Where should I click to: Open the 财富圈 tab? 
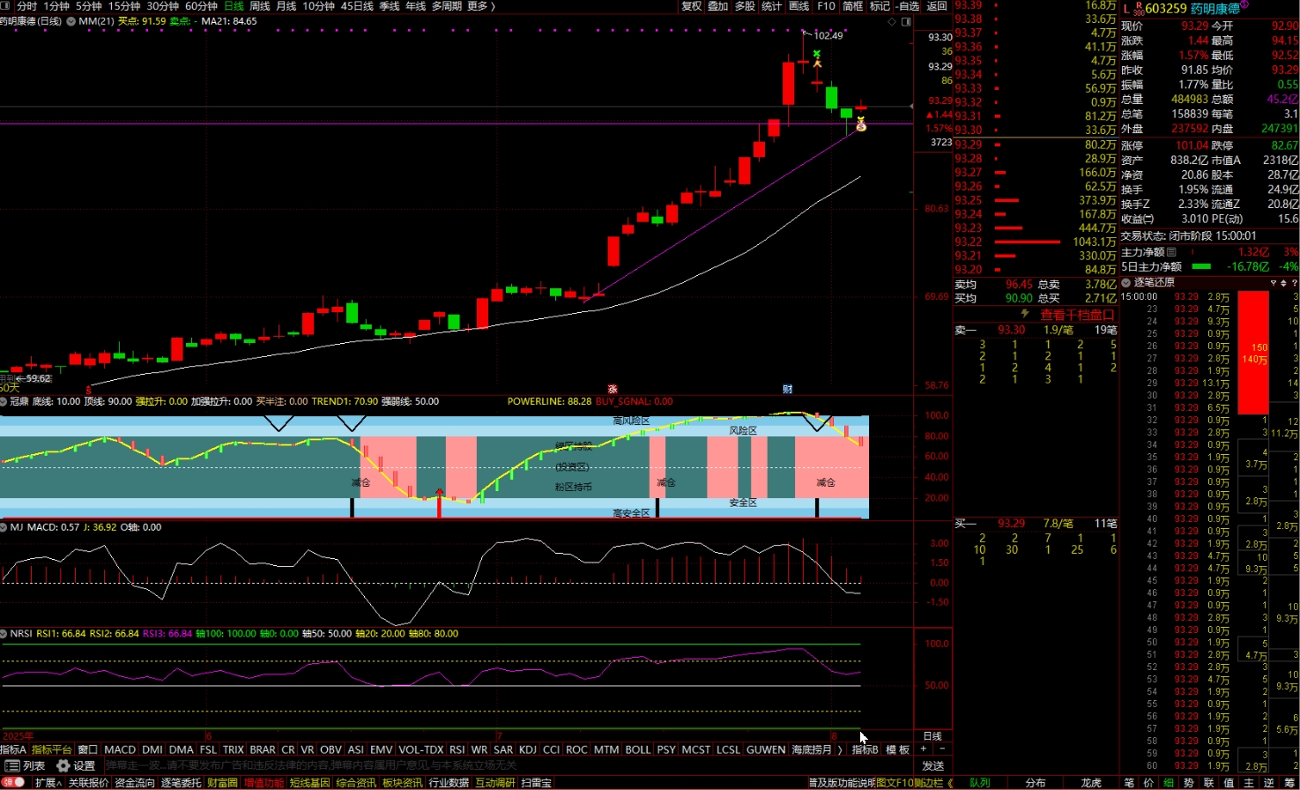pyautogui.click(x=222, y=783)
